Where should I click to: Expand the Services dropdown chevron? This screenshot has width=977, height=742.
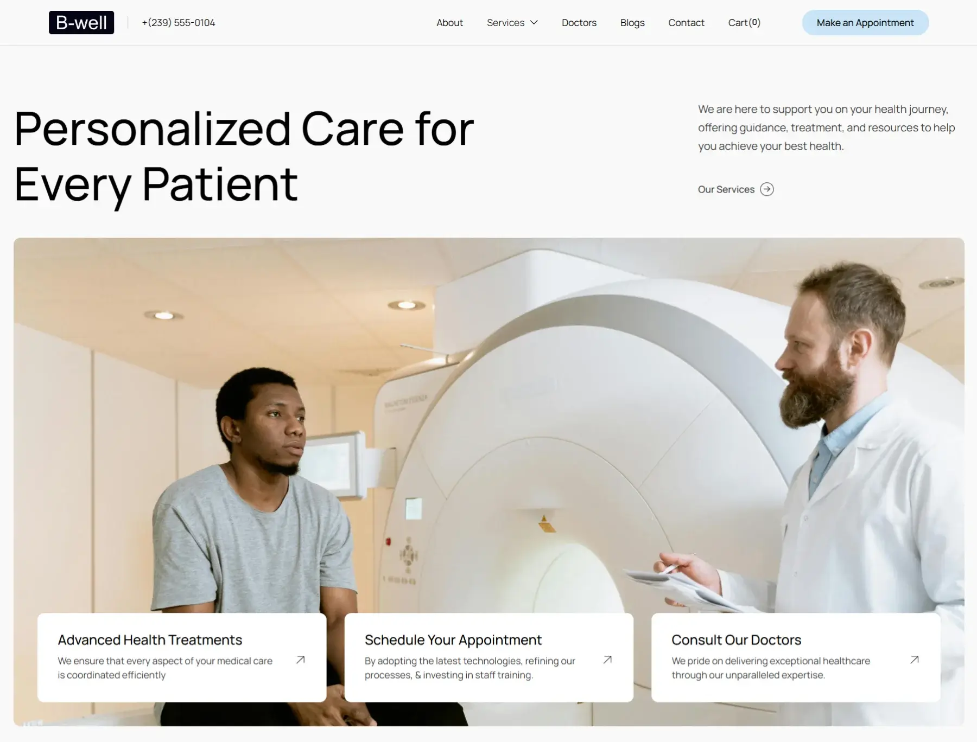(x=534, y=23)
